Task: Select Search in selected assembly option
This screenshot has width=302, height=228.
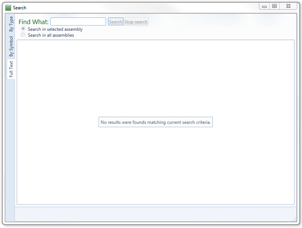Action: click(51, 29)
